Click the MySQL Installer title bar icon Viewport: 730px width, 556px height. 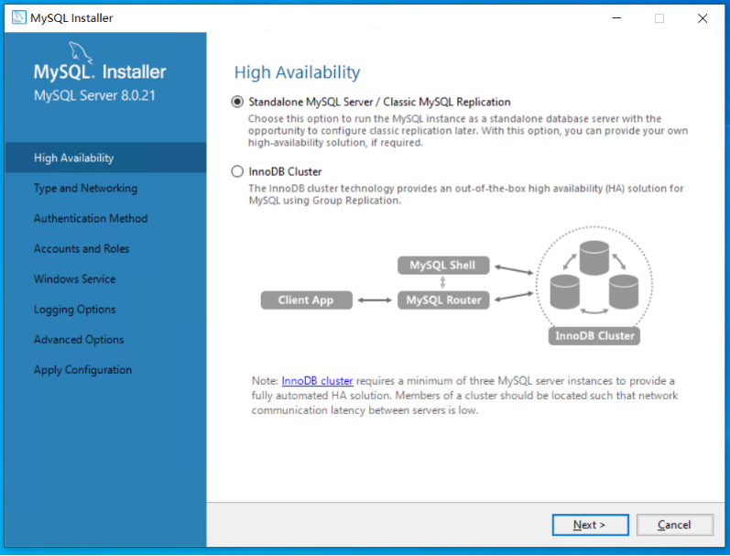[19, 17]
